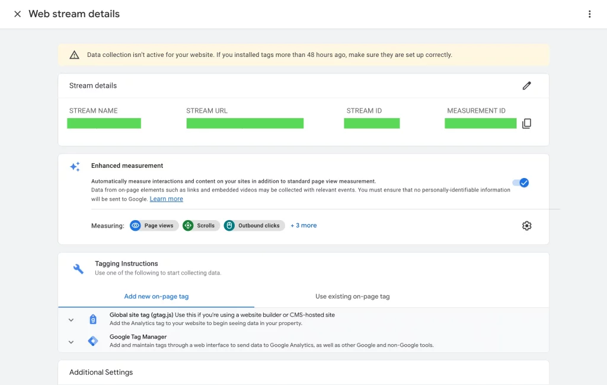Click the Tagging Instructions heading

(126, 263)
